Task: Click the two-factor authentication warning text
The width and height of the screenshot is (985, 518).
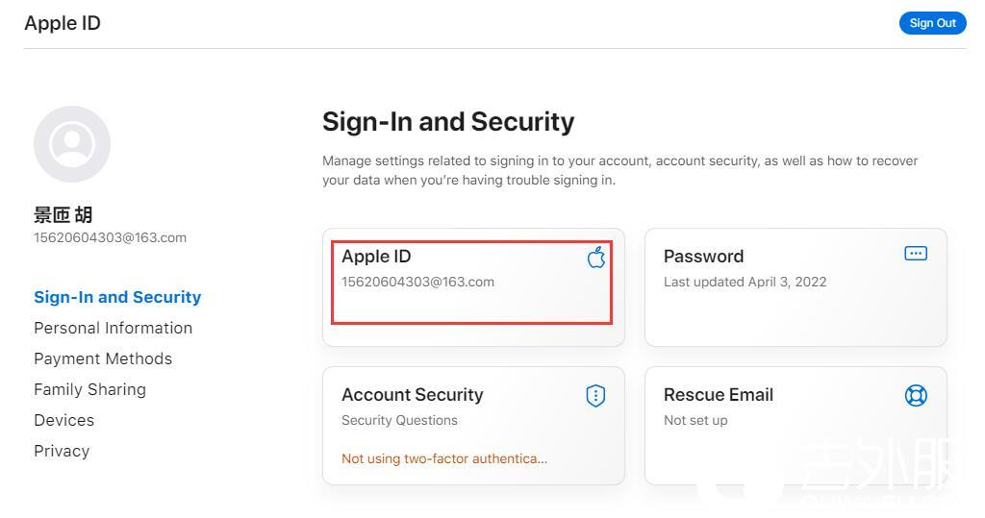Action: (444, 458)
